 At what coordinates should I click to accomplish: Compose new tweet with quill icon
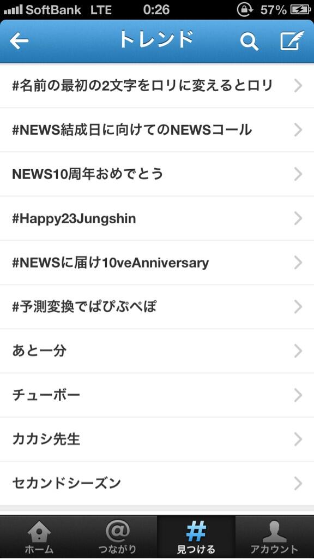[292, 40]
